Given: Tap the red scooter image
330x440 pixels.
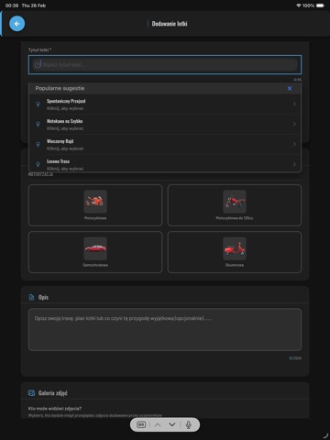Looking at the screenshot, I should (235, 248).
